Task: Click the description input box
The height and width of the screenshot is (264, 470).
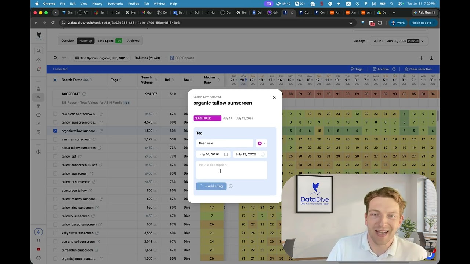Action: pos(232,170)
